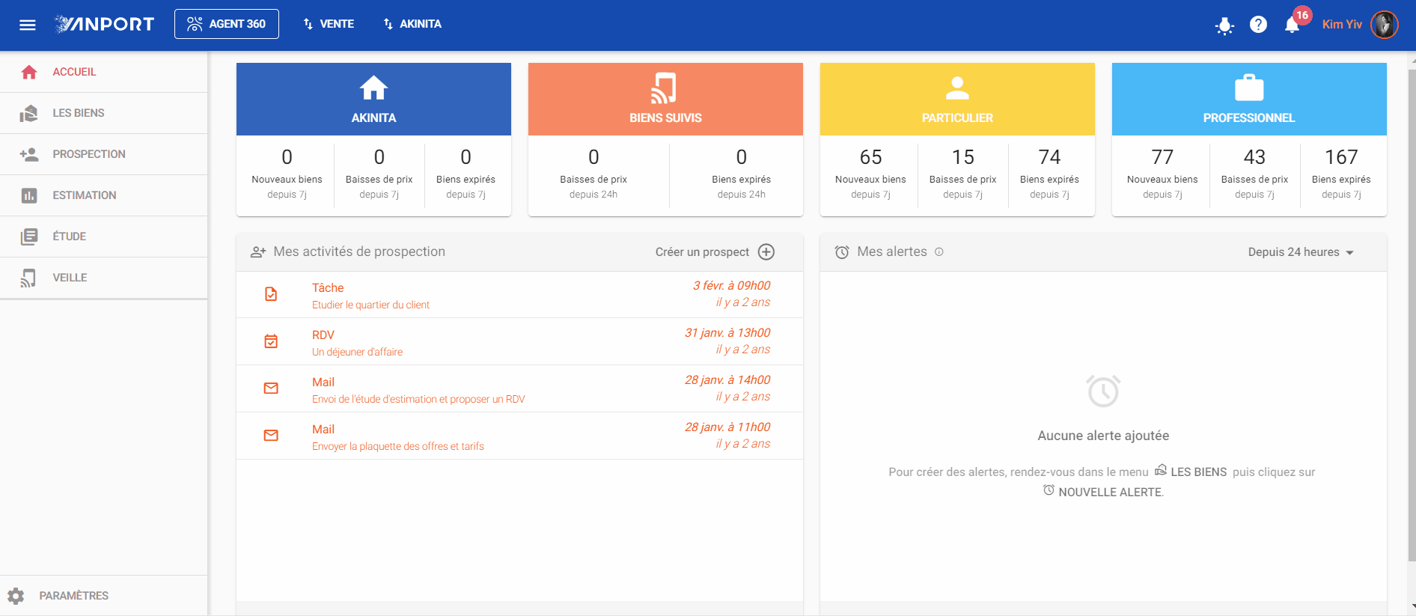Click the Professionnel briefcase icon
The height and width of the screenshot is (616, 1416).
(x=1249, y=88)
